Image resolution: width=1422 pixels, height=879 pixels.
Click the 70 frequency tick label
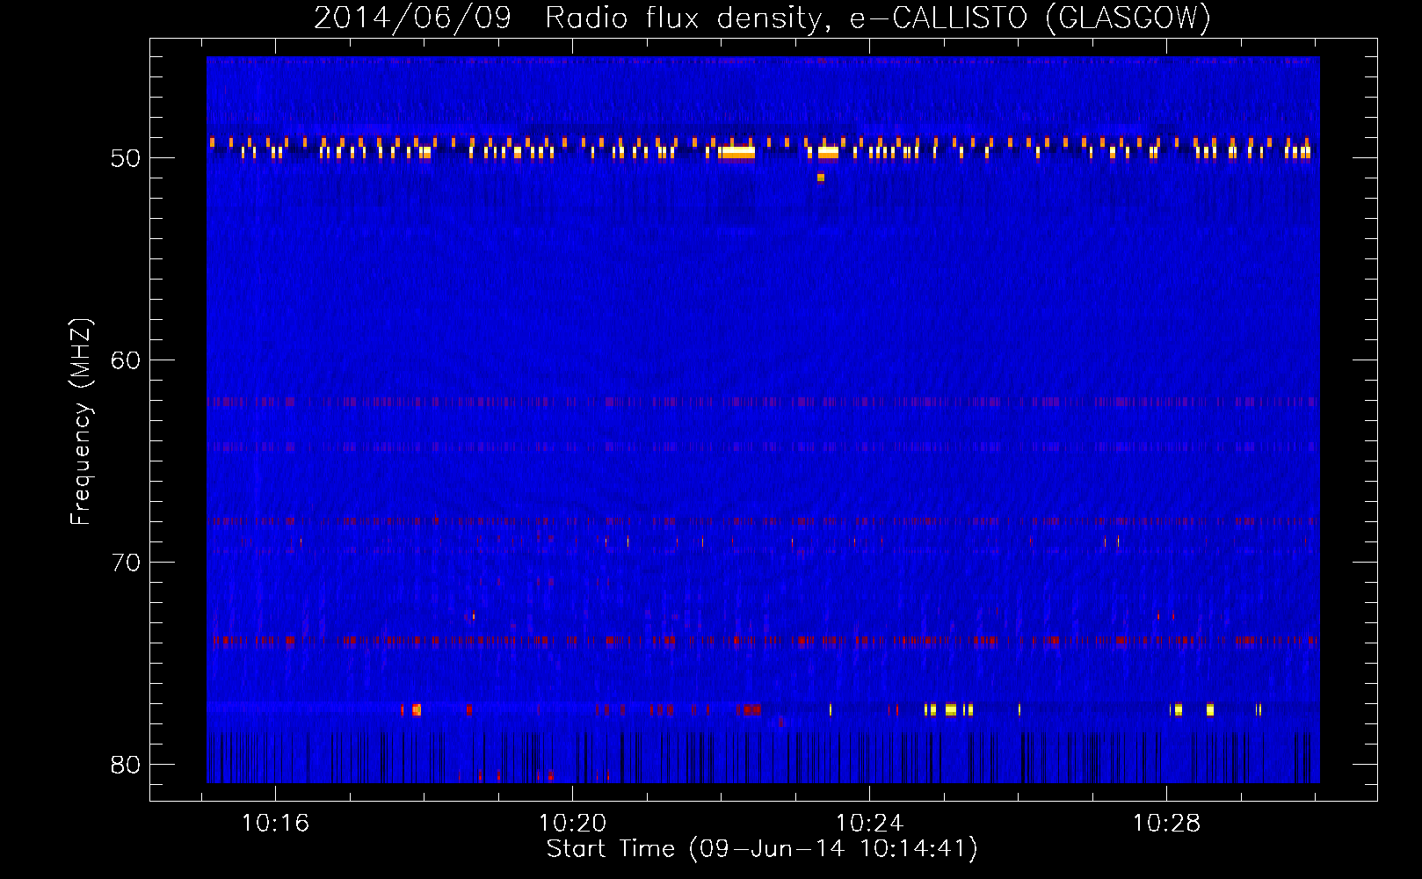(126, 563)
